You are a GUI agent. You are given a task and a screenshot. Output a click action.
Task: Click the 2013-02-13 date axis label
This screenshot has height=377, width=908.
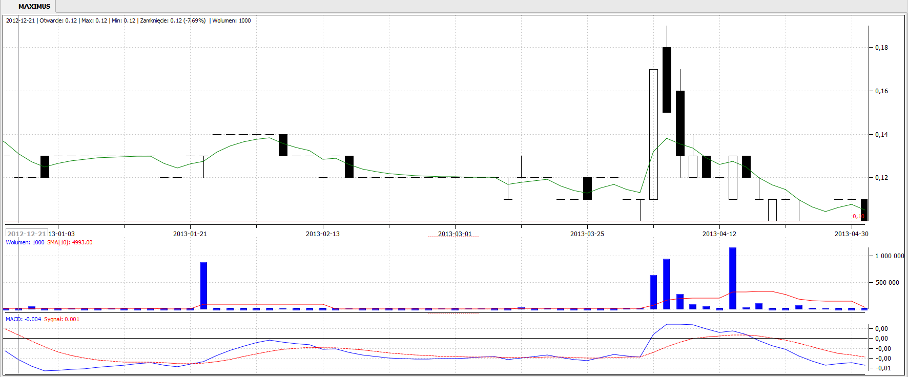(322, 234)
